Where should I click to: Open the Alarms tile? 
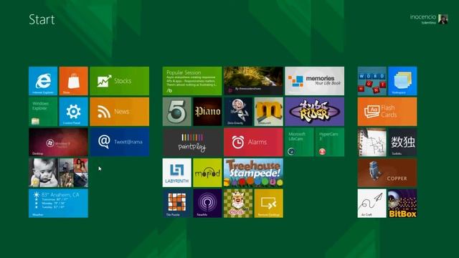click(253, 142)
